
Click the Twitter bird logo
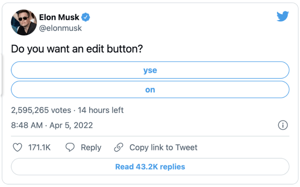(282, 17)
